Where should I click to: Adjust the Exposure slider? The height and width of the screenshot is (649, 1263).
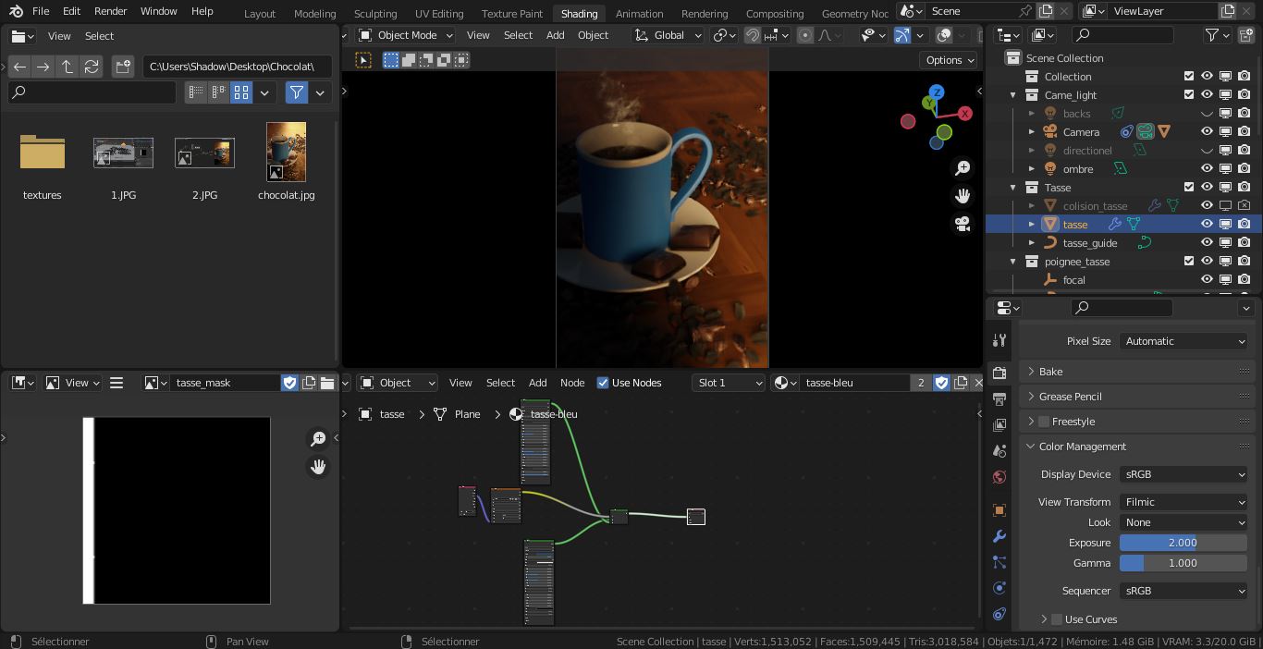[x=1183, y=543]
